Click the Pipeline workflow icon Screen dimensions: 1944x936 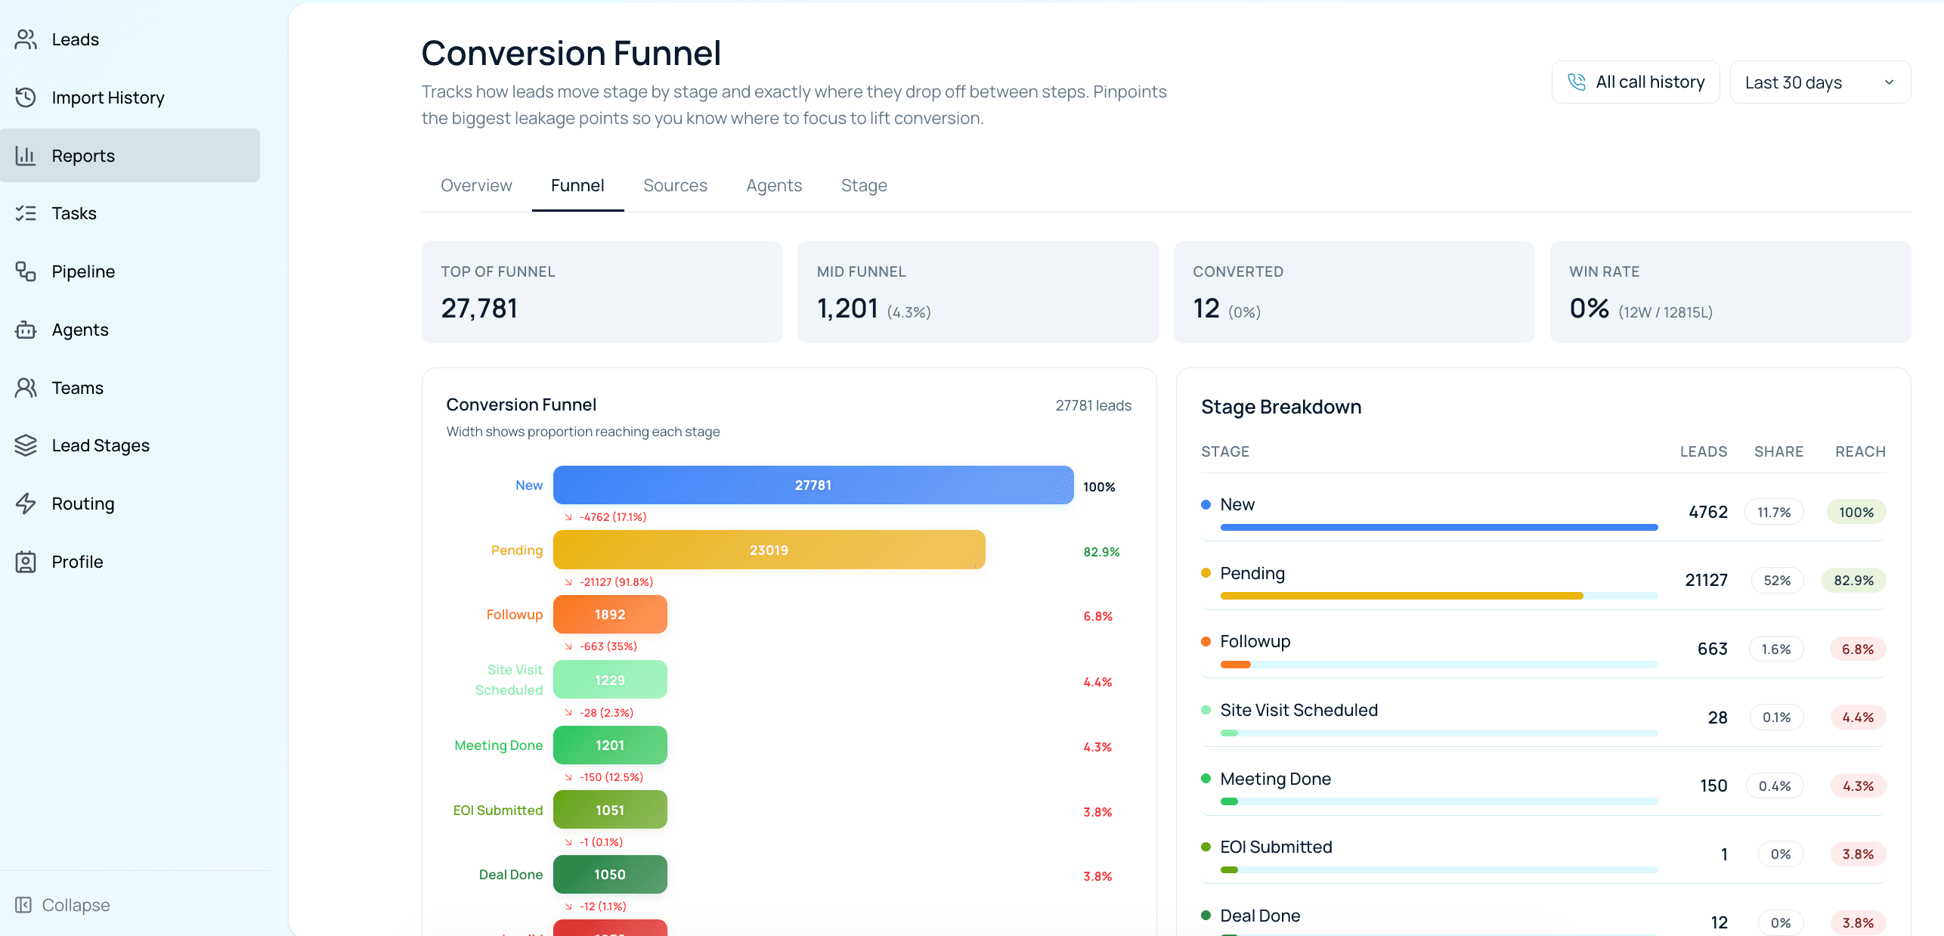click(x=26, y=271)
